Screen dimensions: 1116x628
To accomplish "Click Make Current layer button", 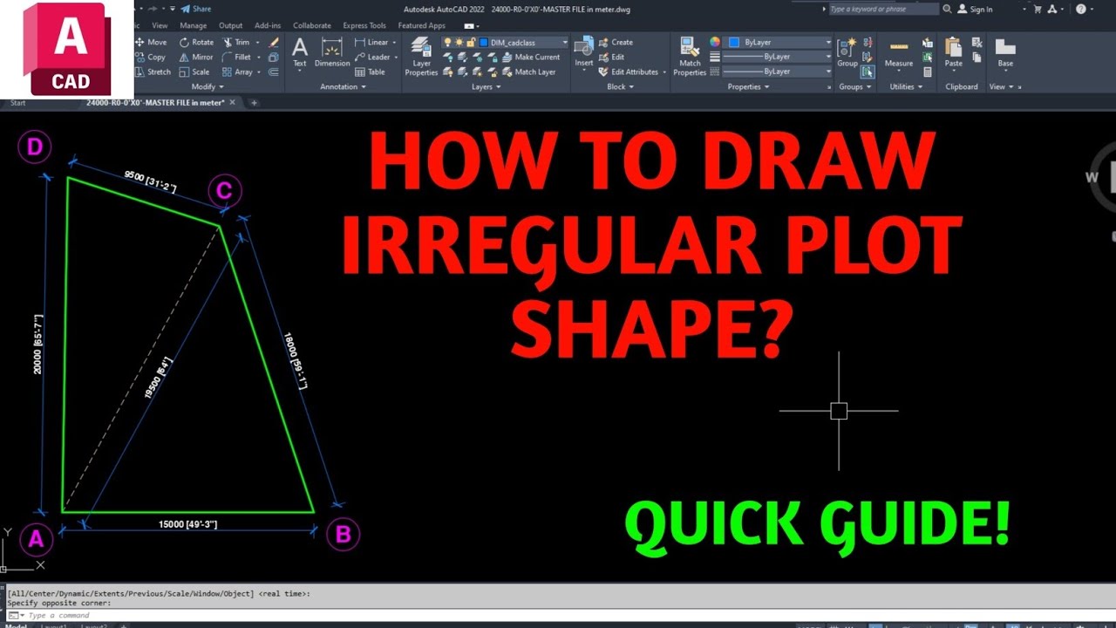I will pos(531,57).
